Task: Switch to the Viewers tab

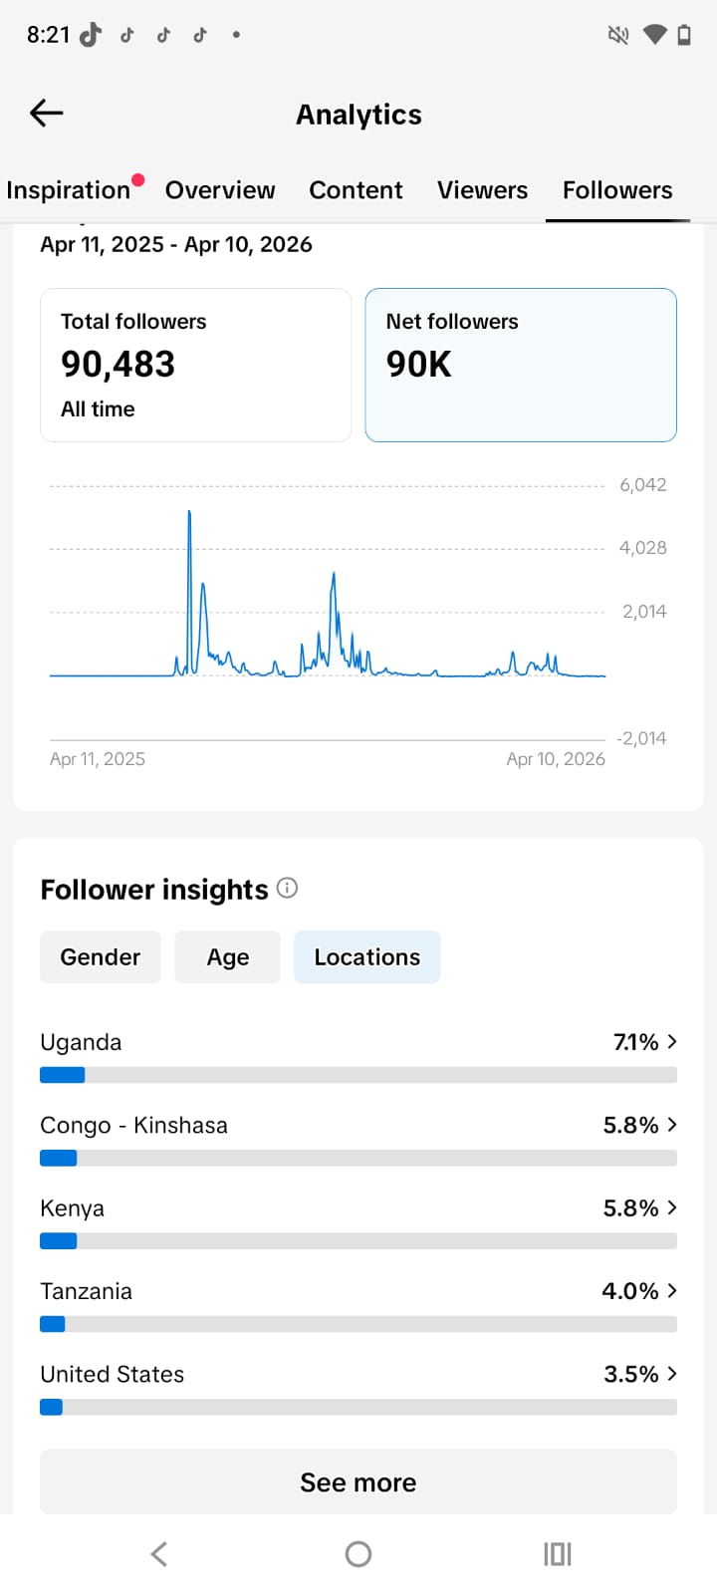Action: tap(482, 190)
